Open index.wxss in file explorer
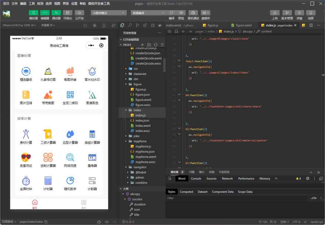 142,131
